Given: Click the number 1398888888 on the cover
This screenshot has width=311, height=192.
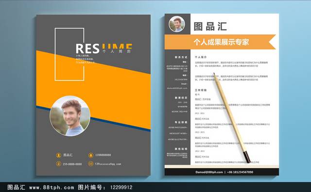Looking at the screenshot, I should (103, 155).
